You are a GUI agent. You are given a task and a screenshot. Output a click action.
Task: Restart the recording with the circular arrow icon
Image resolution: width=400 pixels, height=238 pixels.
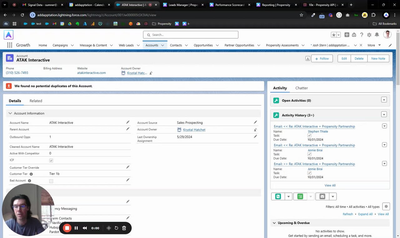[x=116, y=228]
